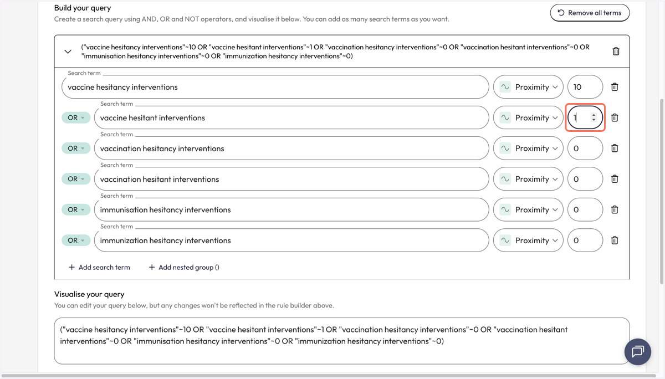The width and height of the screenshot is (665, 379).
Task: Delete the 'immunisation hesitancy interventions' term row
Action: 615,209
